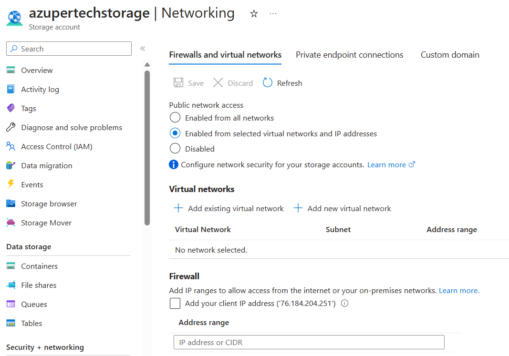
Task: Check the Add your client IP address box
Action: click(175, 303)
